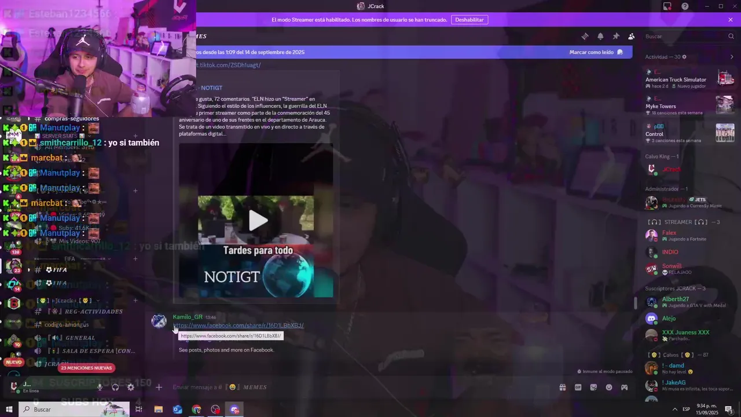
Task: Select member XXX Juaness XXX
Action: [690, 335]
